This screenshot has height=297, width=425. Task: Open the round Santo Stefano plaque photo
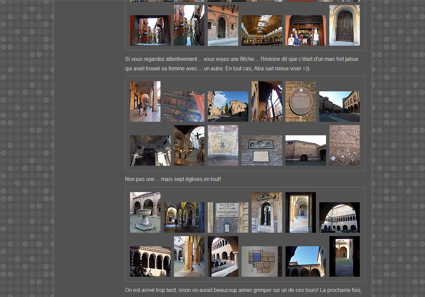tap(300, 101)
